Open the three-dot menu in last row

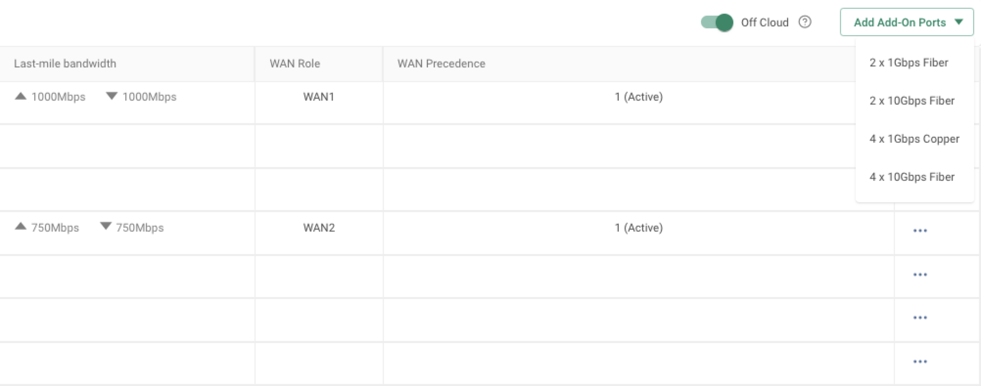(x=920, y=362)
